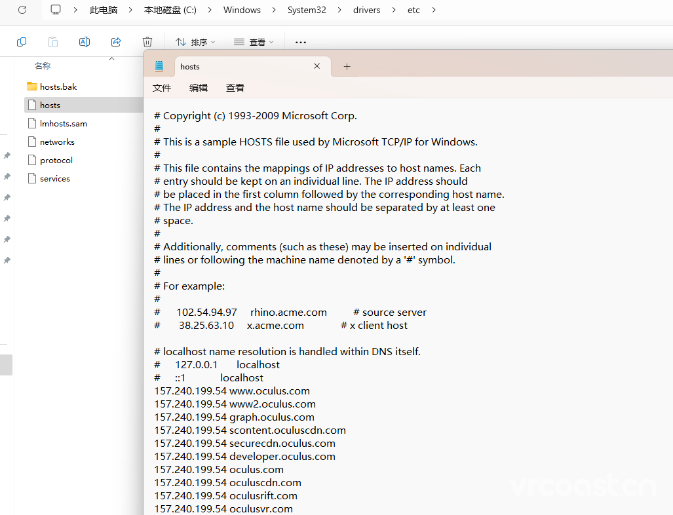The image size is (673, 515).
Task: Expand the chevron right after 本地磁盘 (C:)
Action: pyautogui.click(x=210, y=10)
